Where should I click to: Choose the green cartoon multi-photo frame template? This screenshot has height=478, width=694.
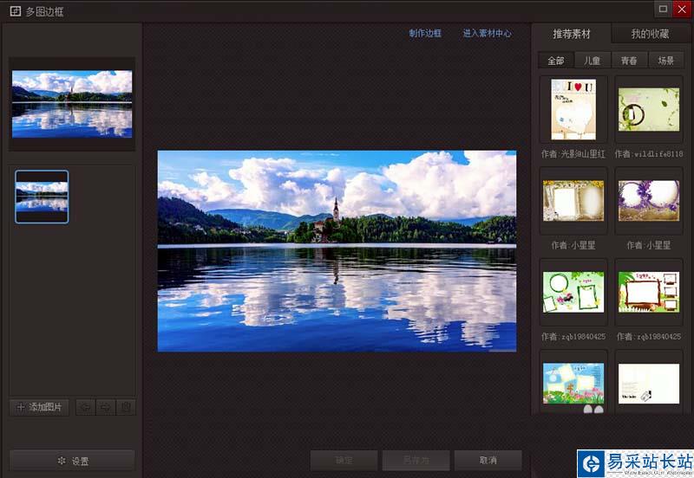[x=573, y=292]
